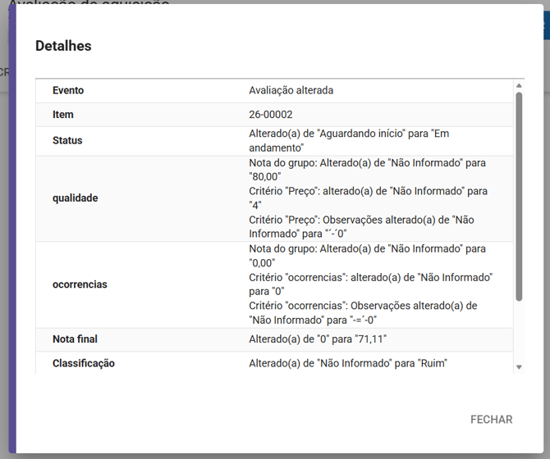Image resolution: width=550 pixels, height=459 pixels.
Task: Select the Evento row label
Action: [68, 91]
